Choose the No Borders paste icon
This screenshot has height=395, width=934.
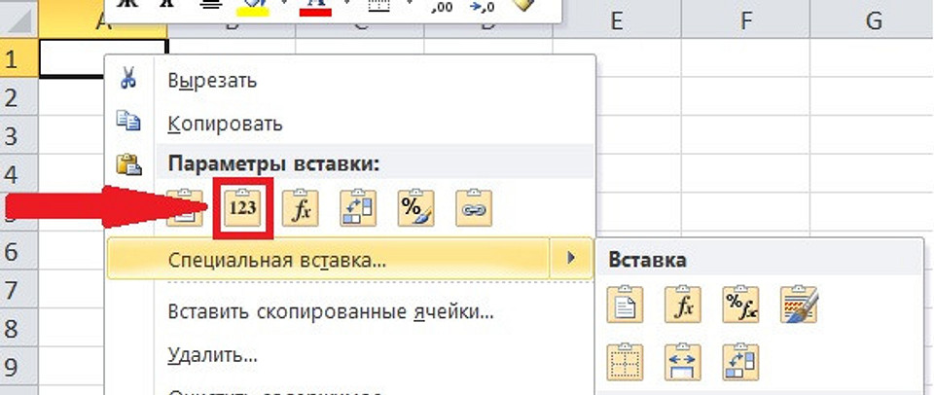point(625,362)
